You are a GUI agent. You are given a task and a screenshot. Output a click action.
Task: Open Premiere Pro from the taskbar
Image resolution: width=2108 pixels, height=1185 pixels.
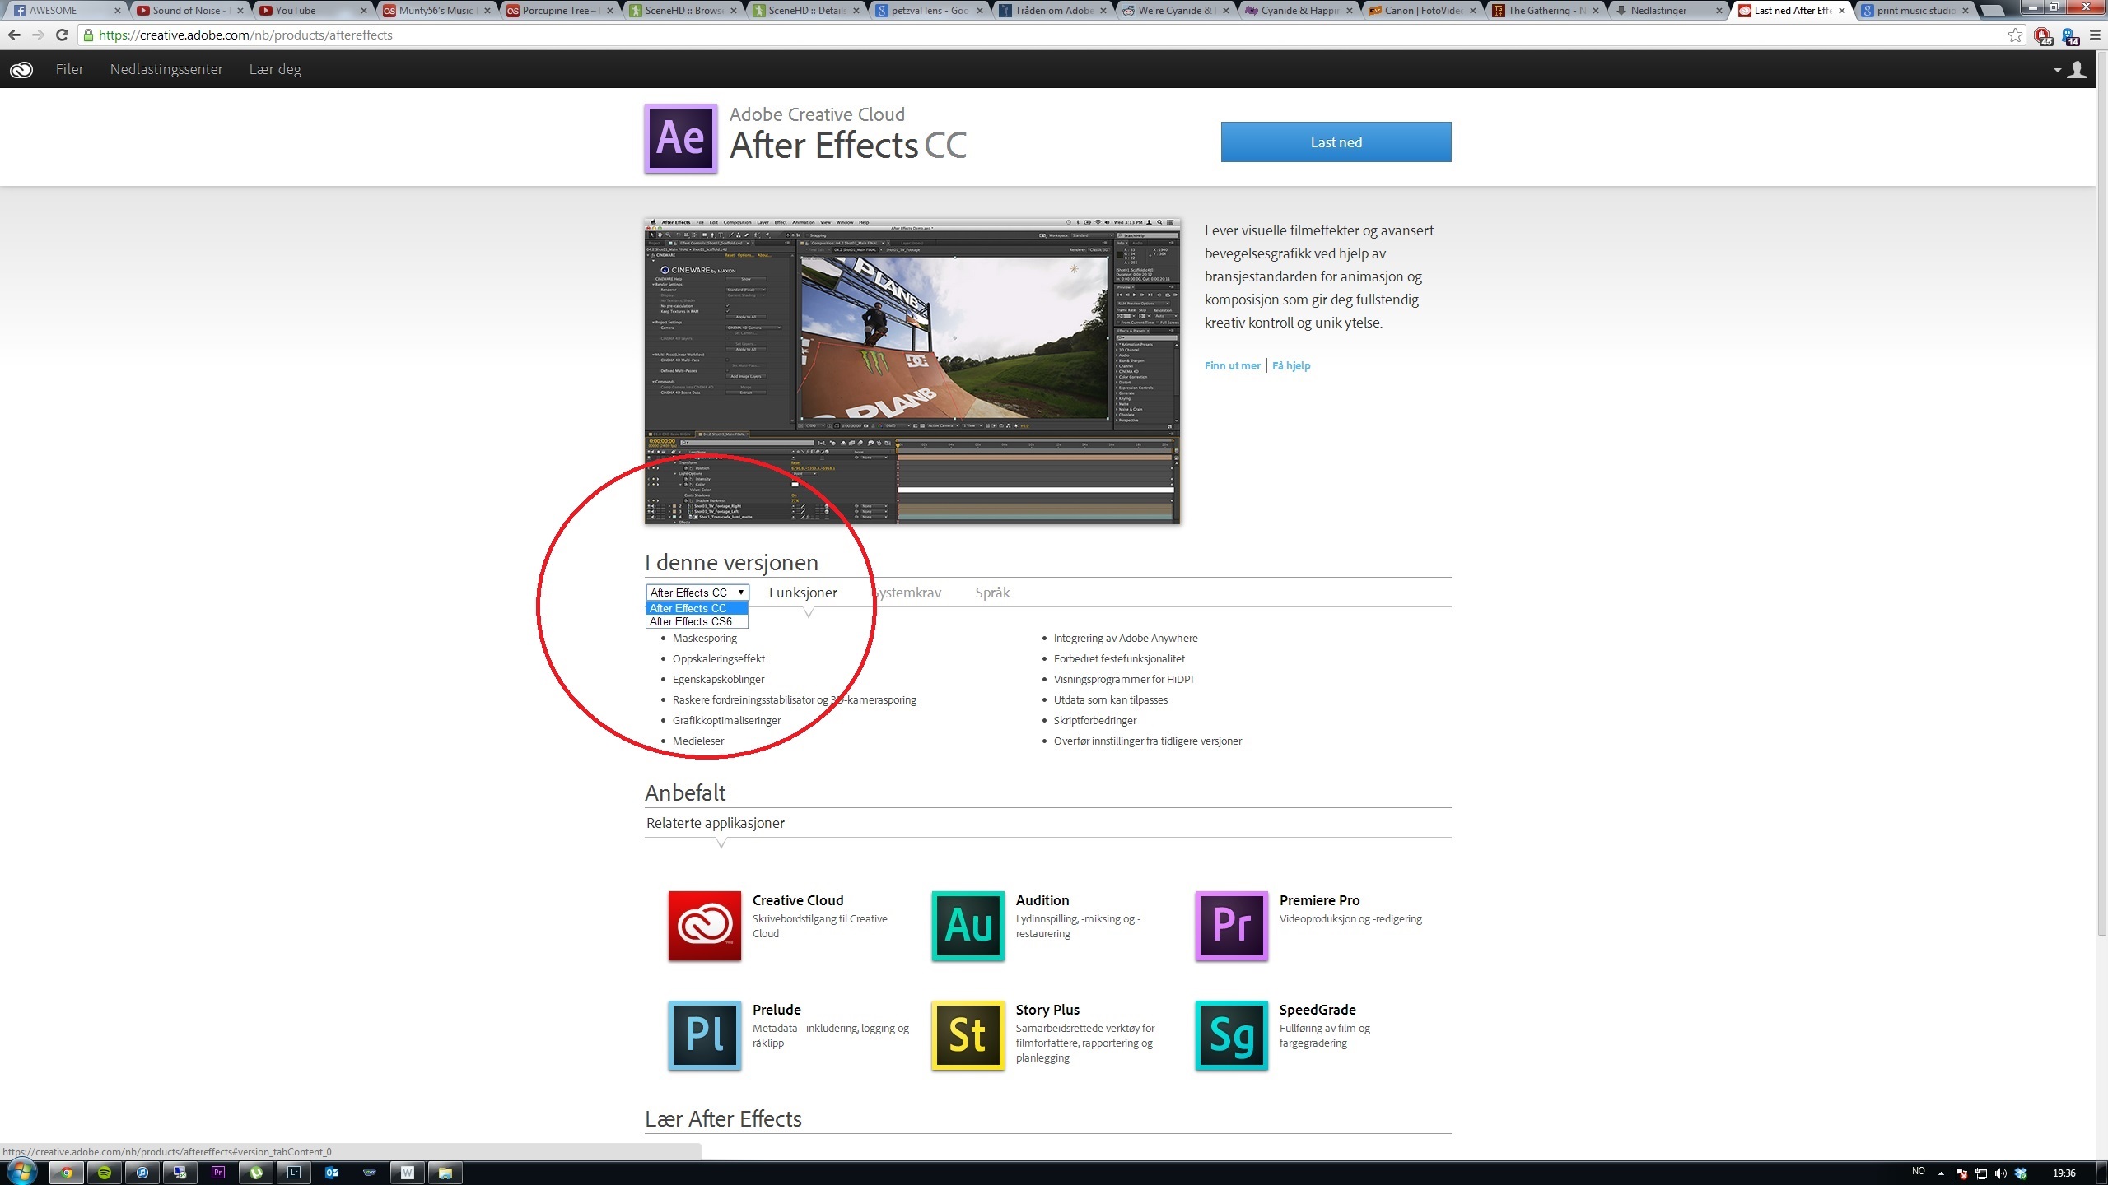point(218,1173)
